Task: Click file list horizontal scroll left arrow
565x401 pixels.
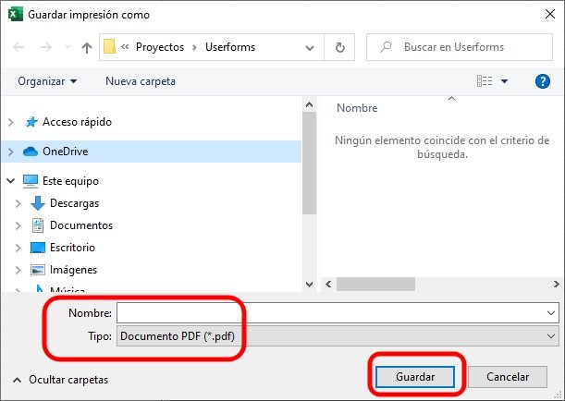Action: pyautogui.click(x=328, y=284)
